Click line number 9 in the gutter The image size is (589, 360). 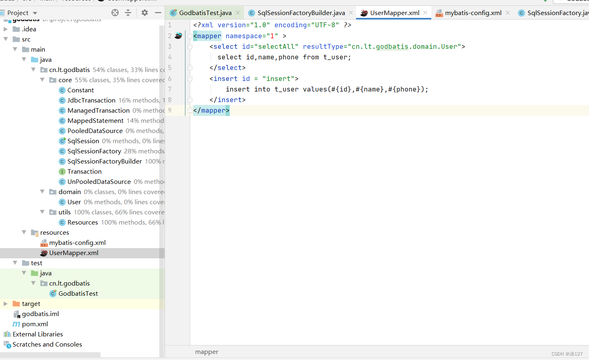(170, 110)
